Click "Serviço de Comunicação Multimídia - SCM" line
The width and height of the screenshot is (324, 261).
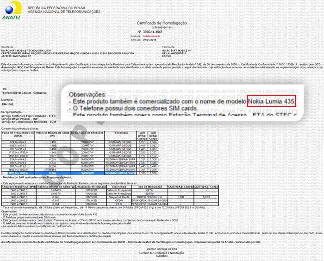29,122
